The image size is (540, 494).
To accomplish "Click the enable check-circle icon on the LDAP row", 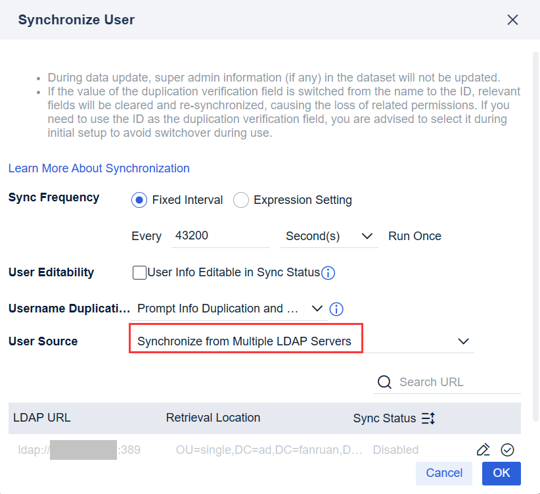I will pos(507,449).
